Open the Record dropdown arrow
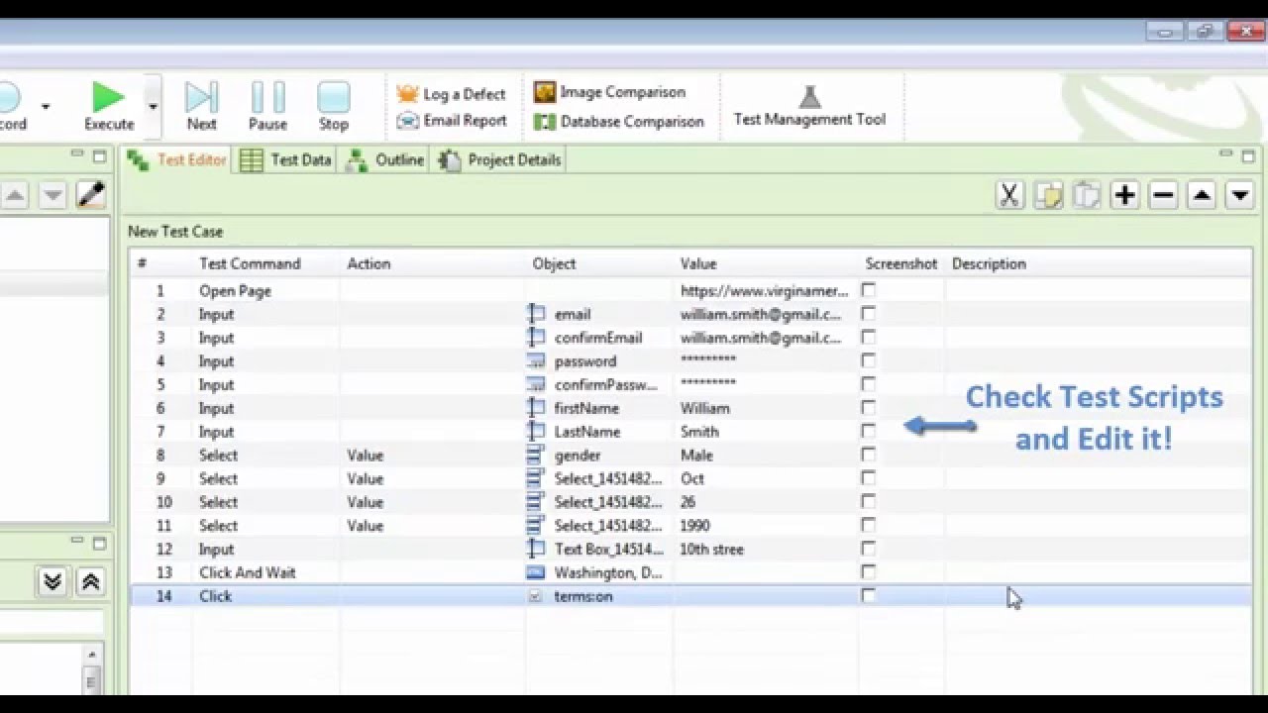 pos(46,106)
